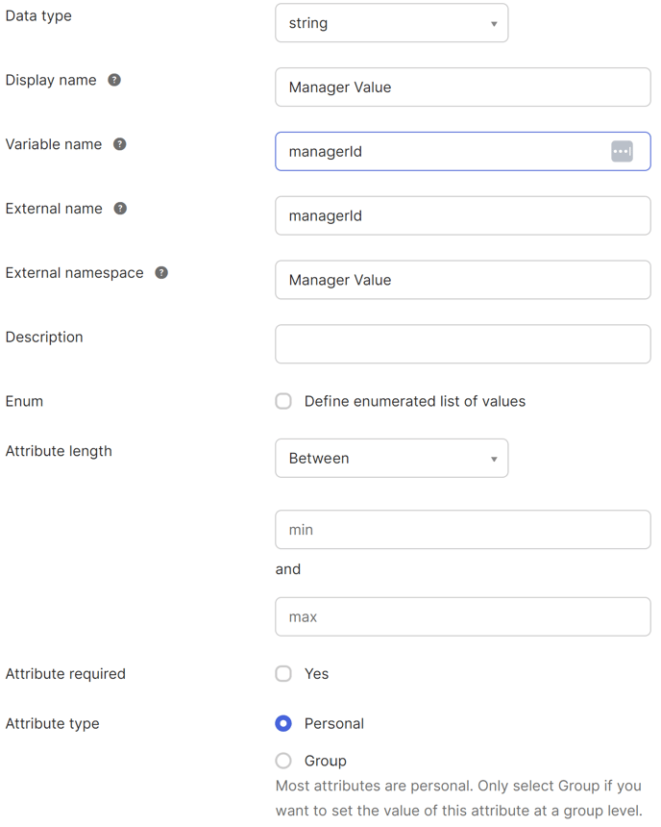Image resolution: width=661 pixels, height=827 pixels.
Task: Click the autofill icon in Variable name field
Action: point(622,152)
